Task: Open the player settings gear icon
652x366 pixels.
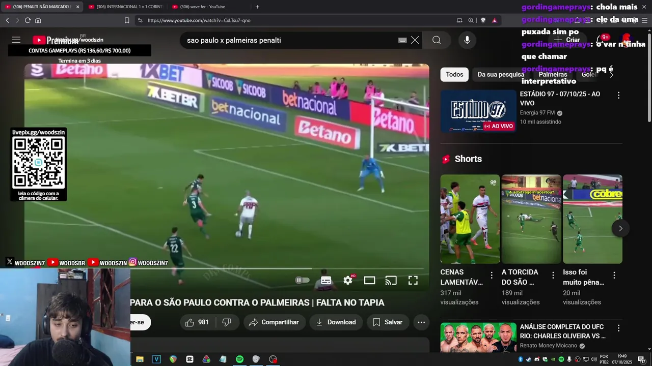Action: 348,280
